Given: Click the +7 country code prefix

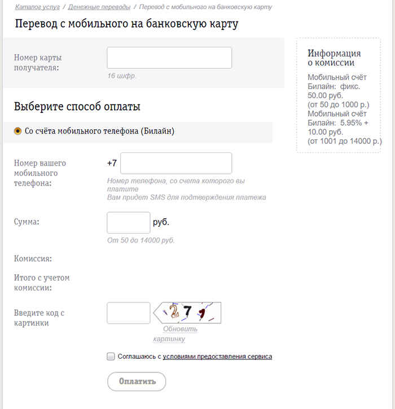Looking at the screenshot, I should [x=112, y=163].
